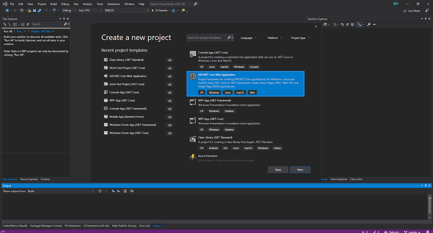Open the Project type filter dropdown

[x=300, y=38]
